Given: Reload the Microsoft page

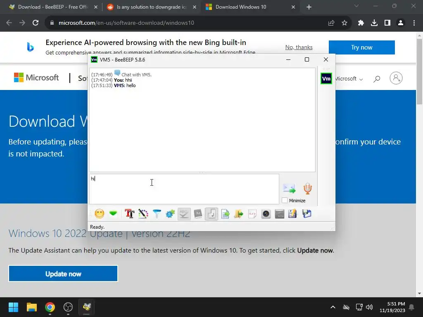Looking at the screenshot, I should (36, 23).
